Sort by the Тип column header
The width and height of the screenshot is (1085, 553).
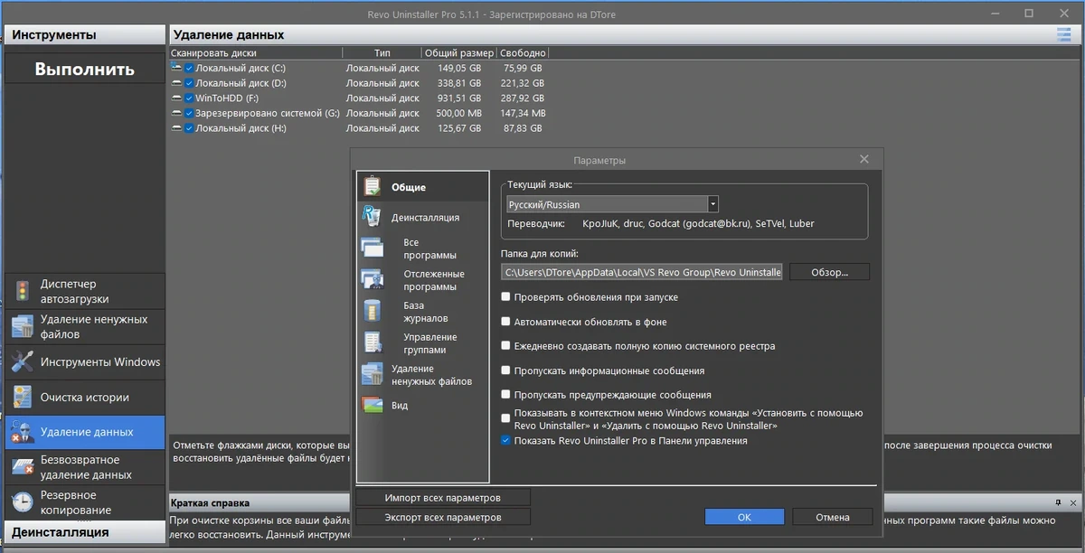click(382, 53)
